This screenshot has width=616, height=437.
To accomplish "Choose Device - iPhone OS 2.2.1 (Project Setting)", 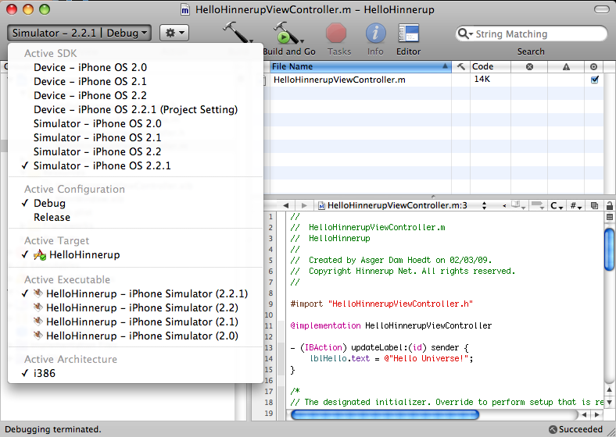I will 135,110.
